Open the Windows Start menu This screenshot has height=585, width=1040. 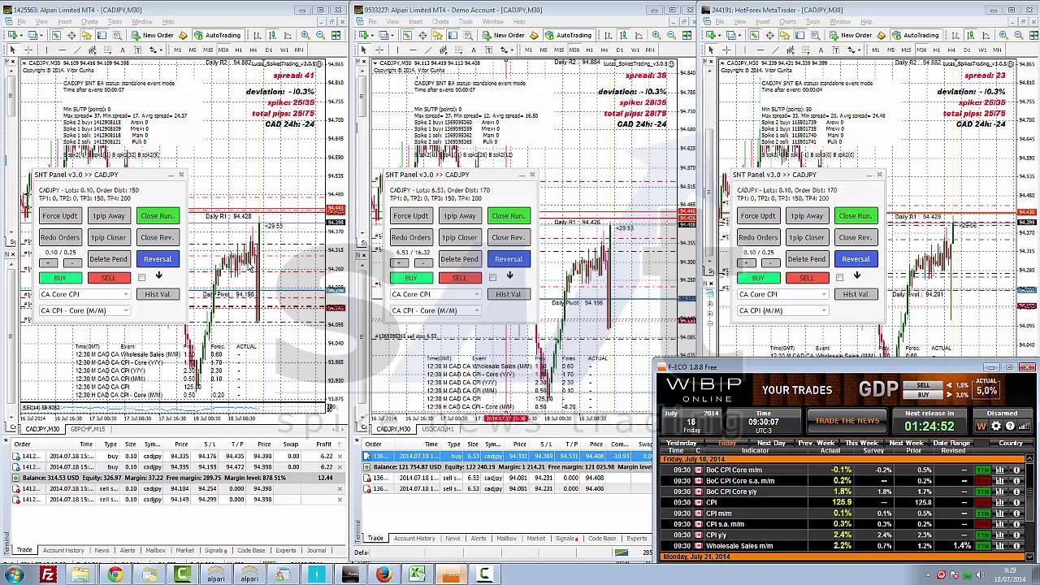(14, 574)
